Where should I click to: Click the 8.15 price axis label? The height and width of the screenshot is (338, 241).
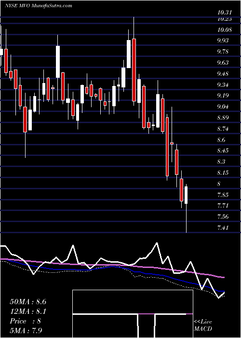coord(224,173)
